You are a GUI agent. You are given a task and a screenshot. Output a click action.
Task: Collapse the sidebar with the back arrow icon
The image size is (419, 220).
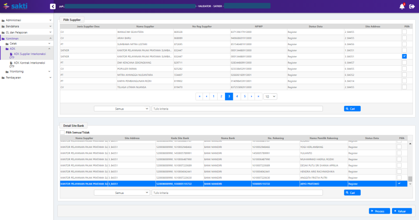(53, 6)
